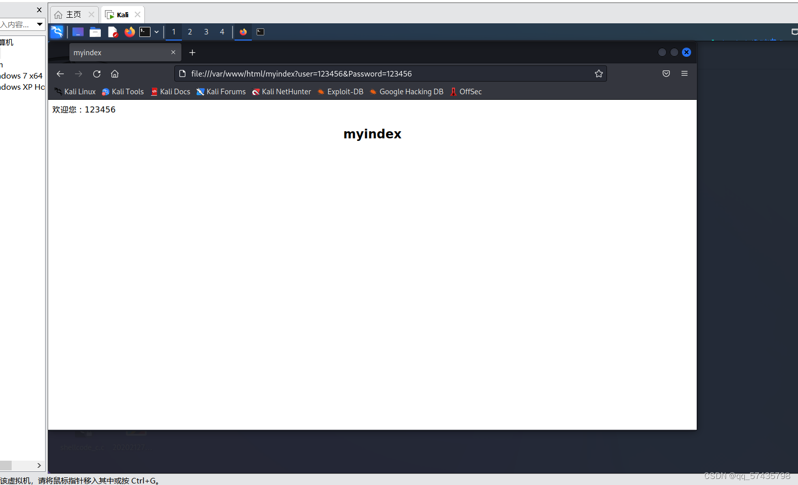Expand terminal launcher dropdown arrow
Image resolution: width=798 pixels, height=485 pixels.
click(x=157, y=32)
